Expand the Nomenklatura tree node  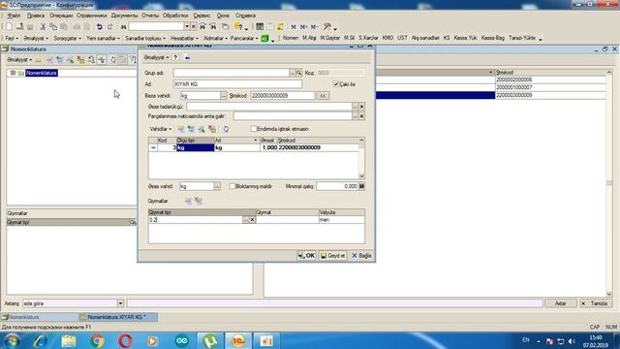pyautogui.click(x=13, y=73)
